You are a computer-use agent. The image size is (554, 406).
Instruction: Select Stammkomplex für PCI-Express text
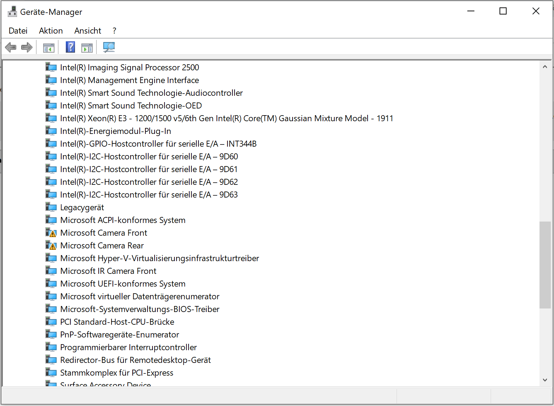[x=117, y=373]
